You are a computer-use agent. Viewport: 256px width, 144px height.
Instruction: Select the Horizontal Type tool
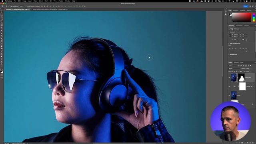(x=2, y=54)
